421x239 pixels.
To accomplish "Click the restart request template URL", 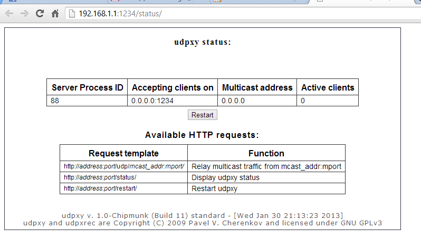I will [x=100, y=188].
